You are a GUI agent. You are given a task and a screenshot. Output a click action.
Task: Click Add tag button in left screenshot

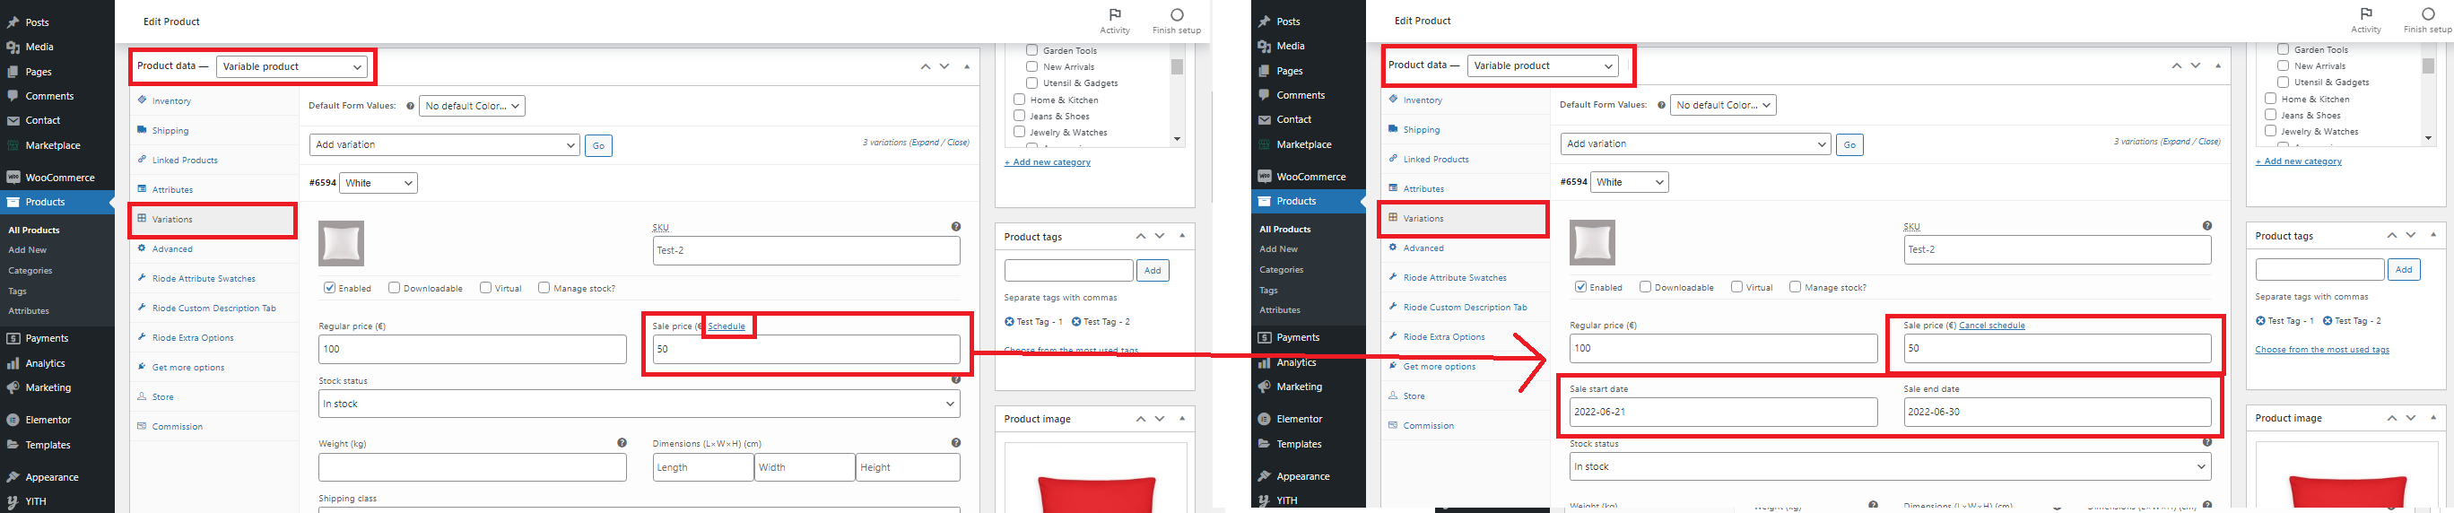tap(1153, 270)
